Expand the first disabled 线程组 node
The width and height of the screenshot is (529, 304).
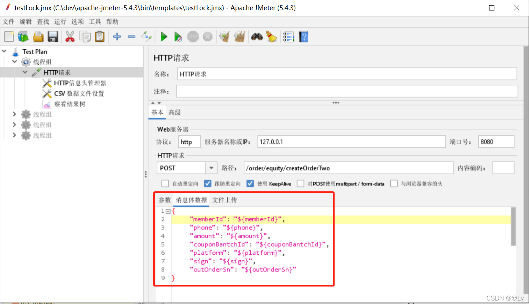[14, 114]
